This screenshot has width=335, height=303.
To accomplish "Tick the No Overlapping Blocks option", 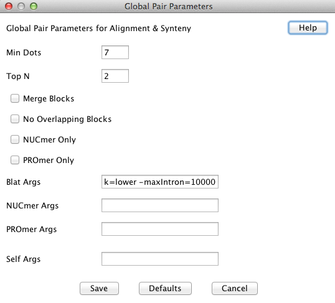I will pyautogui.click(x=15, y=119).
